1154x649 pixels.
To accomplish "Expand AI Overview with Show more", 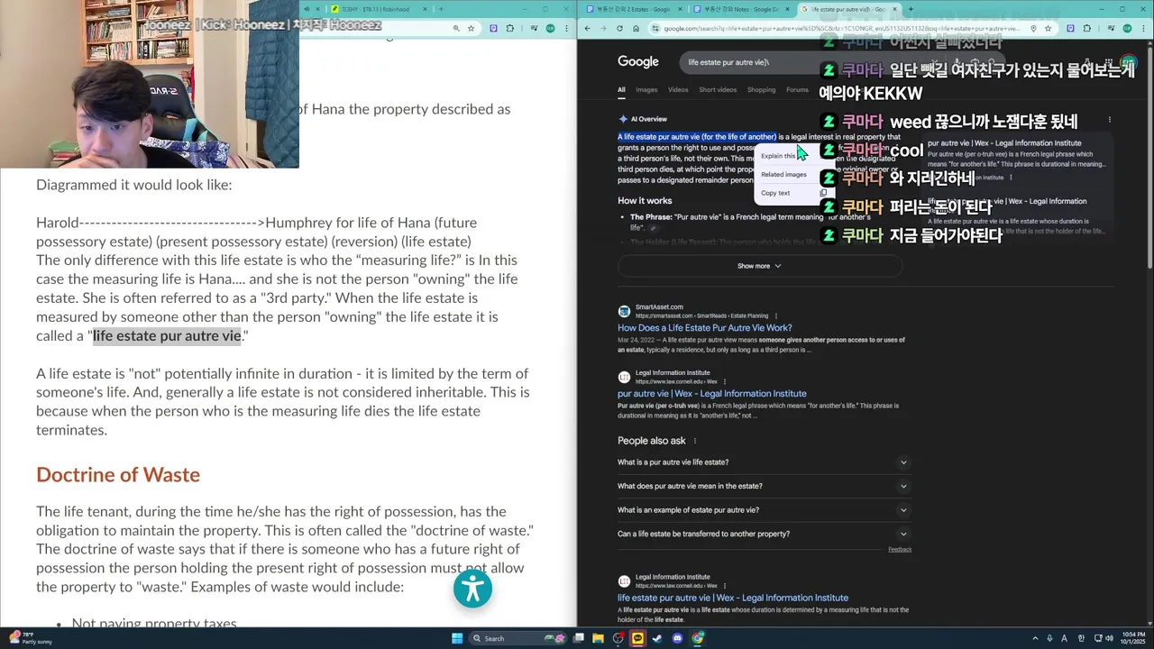I will [x=759, y=266].
